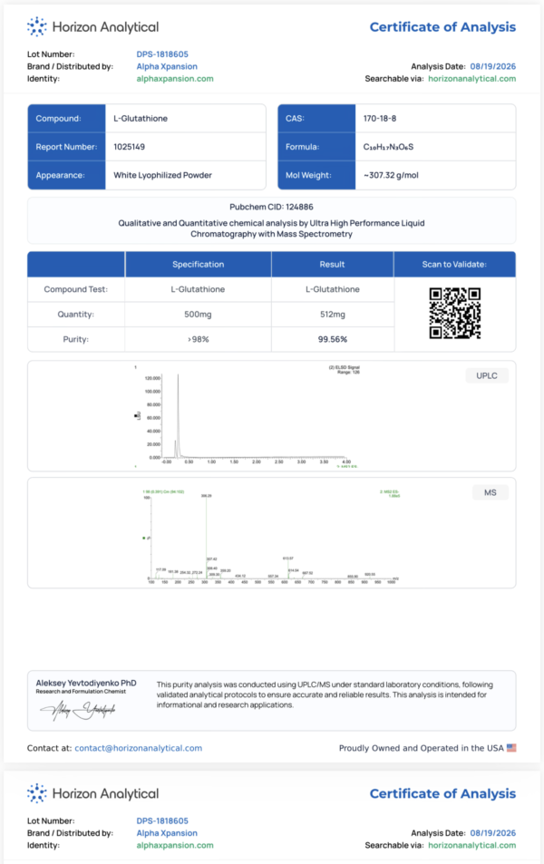The image size is (544, 864).
Task: Click the Pubchem CID: 124886 text
Action: [x=271, y=208]
